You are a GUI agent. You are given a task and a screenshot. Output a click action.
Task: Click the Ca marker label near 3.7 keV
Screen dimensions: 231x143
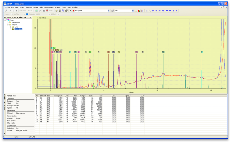click(90, 52)
